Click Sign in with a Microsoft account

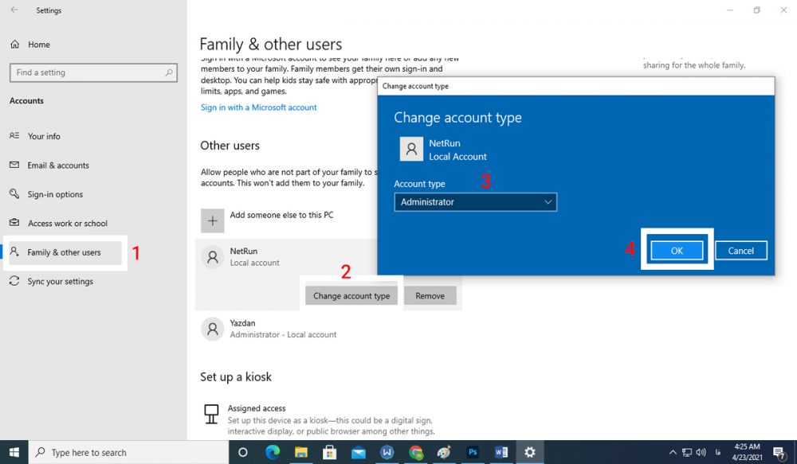(x=258, y=107)
